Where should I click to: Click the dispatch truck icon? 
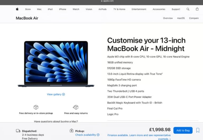tap(18, 131)
